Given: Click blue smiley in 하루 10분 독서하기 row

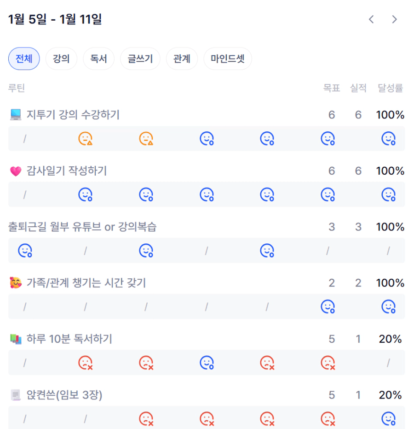Looking at the screenshot, I should click(x=207, y=363).
